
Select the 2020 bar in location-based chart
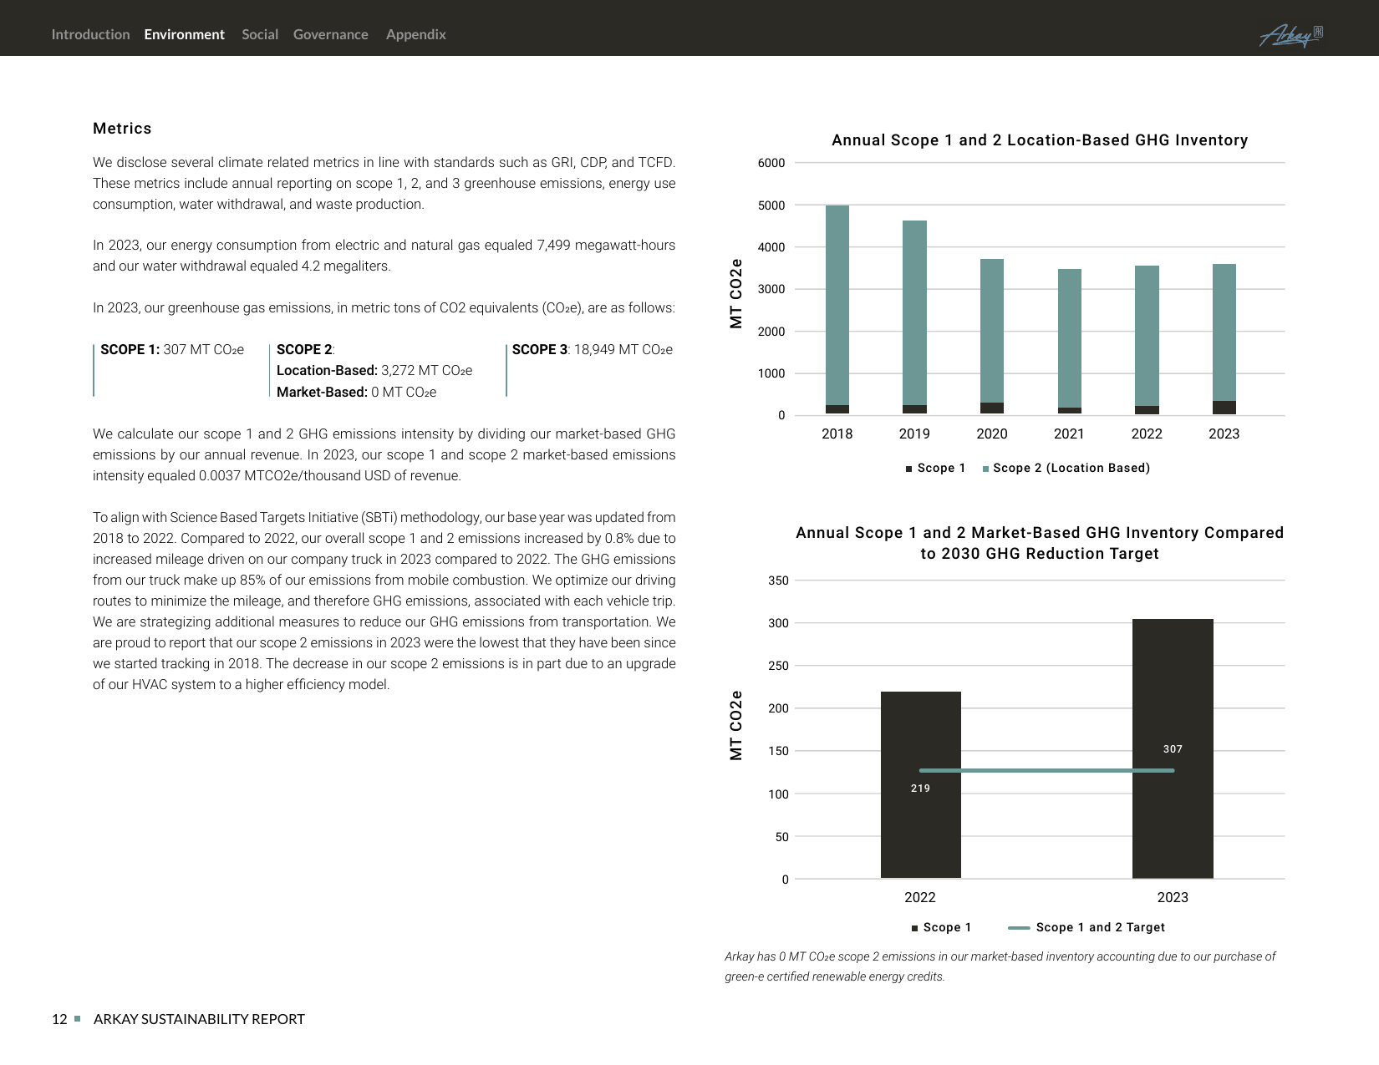click(x=992, y=337)
